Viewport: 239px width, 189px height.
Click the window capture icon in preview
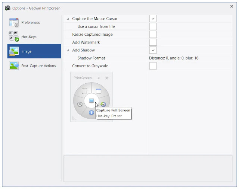point(99,91)
